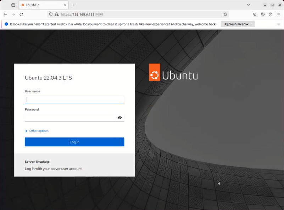Select the linuxhelp browser tab
Image resolution: width=284 pixels, height=210 pixels.
click(x=44, y=5)
